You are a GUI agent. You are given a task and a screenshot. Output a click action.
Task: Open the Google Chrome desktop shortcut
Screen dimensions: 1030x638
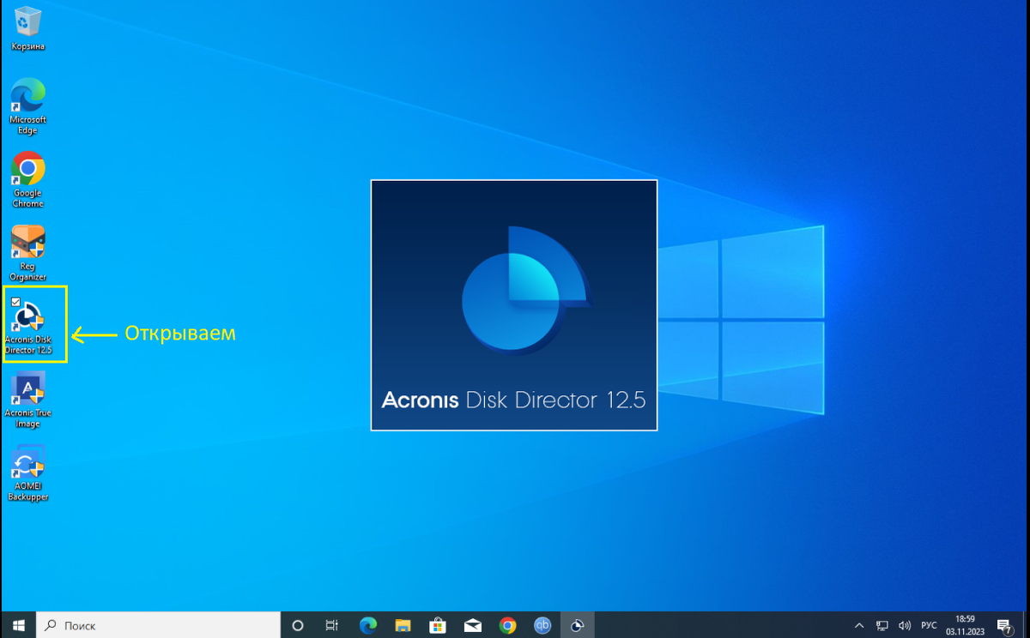point(27,180)
